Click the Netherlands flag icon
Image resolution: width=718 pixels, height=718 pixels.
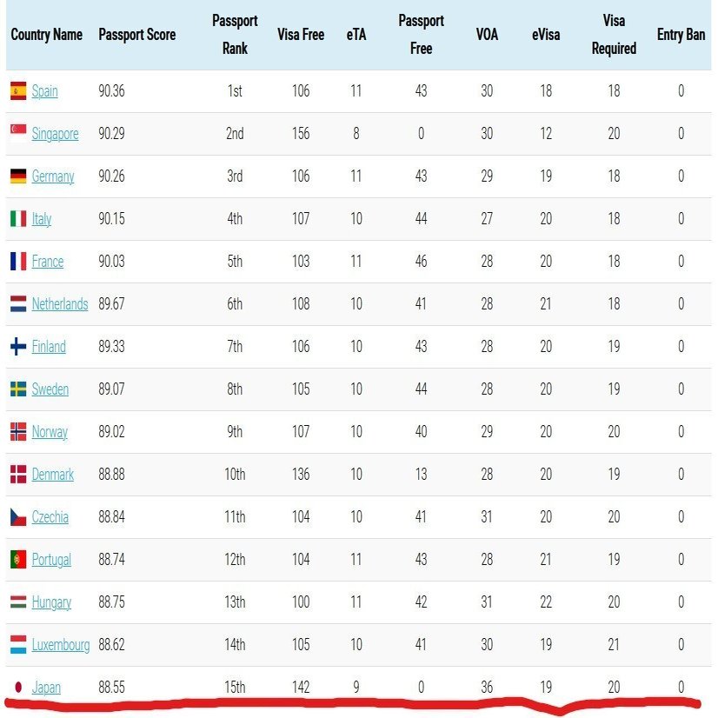click(x=18, y=303)
